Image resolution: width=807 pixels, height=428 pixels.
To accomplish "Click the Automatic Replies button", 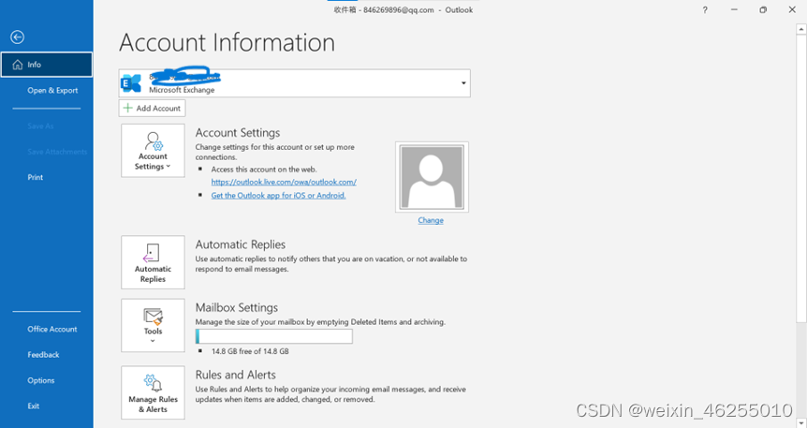I will (x=153, y=262).
